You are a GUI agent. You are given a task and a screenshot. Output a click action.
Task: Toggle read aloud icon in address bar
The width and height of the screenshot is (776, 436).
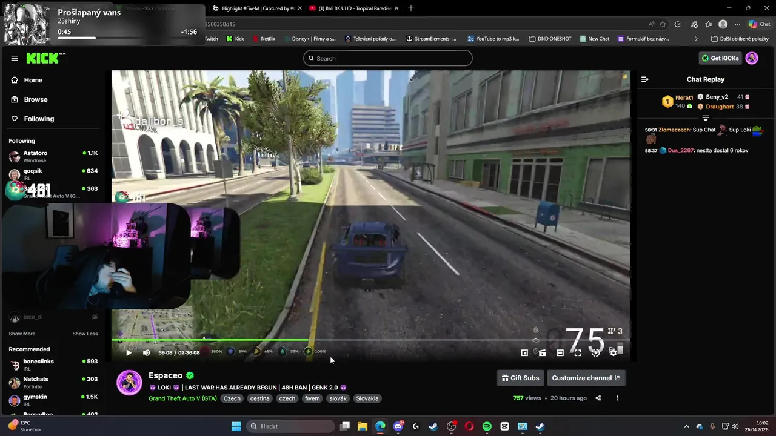tap(651, 24)
